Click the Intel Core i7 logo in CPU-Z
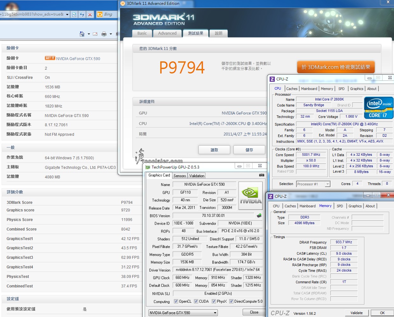394x317 pixels. coord(379,108)
